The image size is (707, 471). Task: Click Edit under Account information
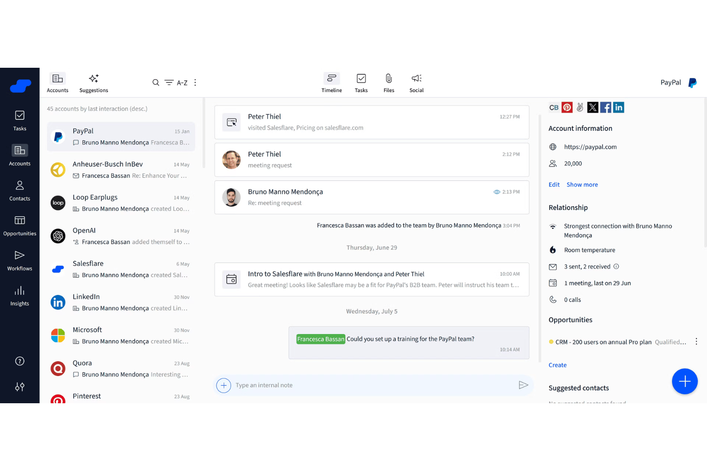[x=554, y=185]
